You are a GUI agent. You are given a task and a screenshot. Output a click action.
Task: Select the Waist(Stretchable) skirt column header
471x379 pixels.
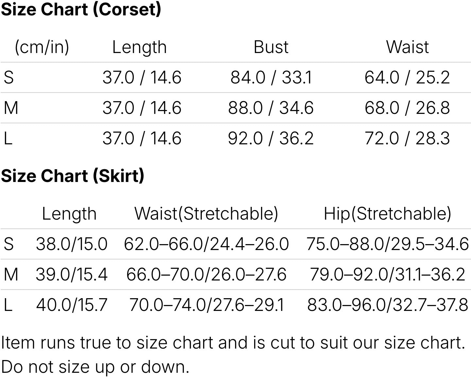206,214
